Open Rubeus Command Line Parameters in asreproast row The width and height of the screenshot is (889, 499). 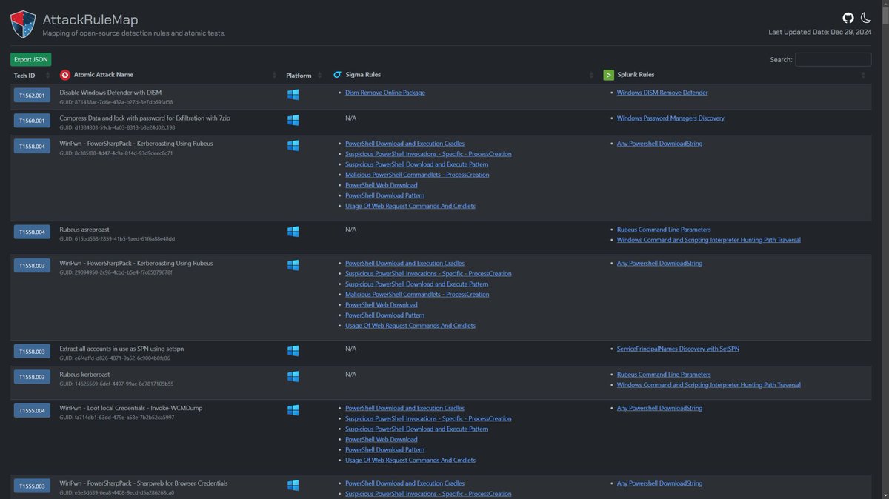[664, 230]
